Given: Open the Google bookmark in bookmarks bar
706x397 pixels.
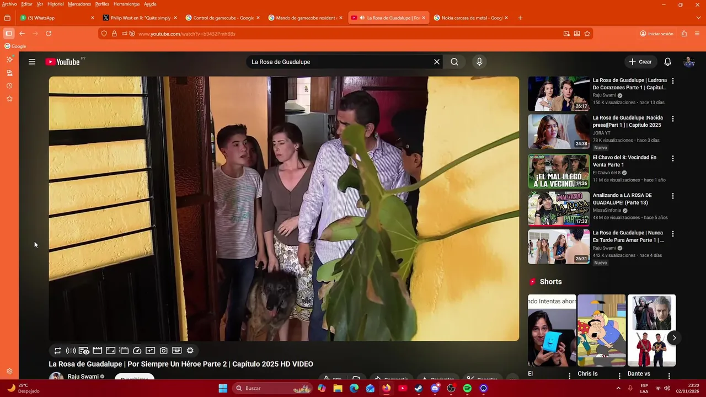Looking at the screenshot, I should pos(15,46).
